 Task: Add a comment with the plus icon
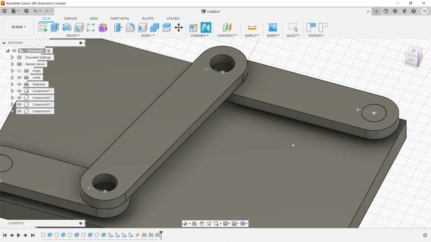[80, 223]
